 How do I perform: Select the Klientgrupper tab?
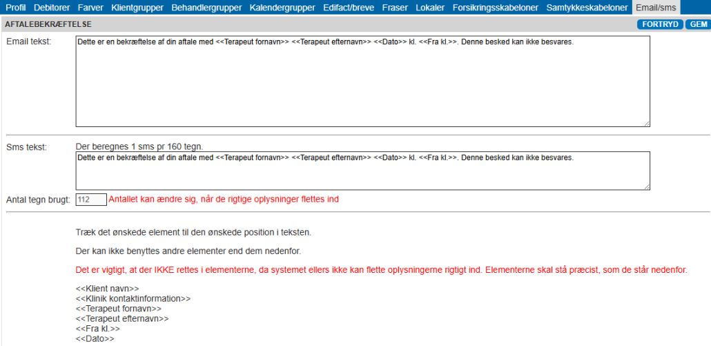[x=137, y=8]
